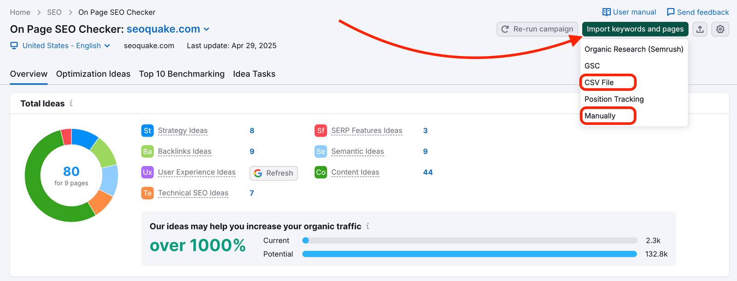The height and width of the screenshot is (281, 737).
Task: Select GSC import option
Action: coord(634,66)
